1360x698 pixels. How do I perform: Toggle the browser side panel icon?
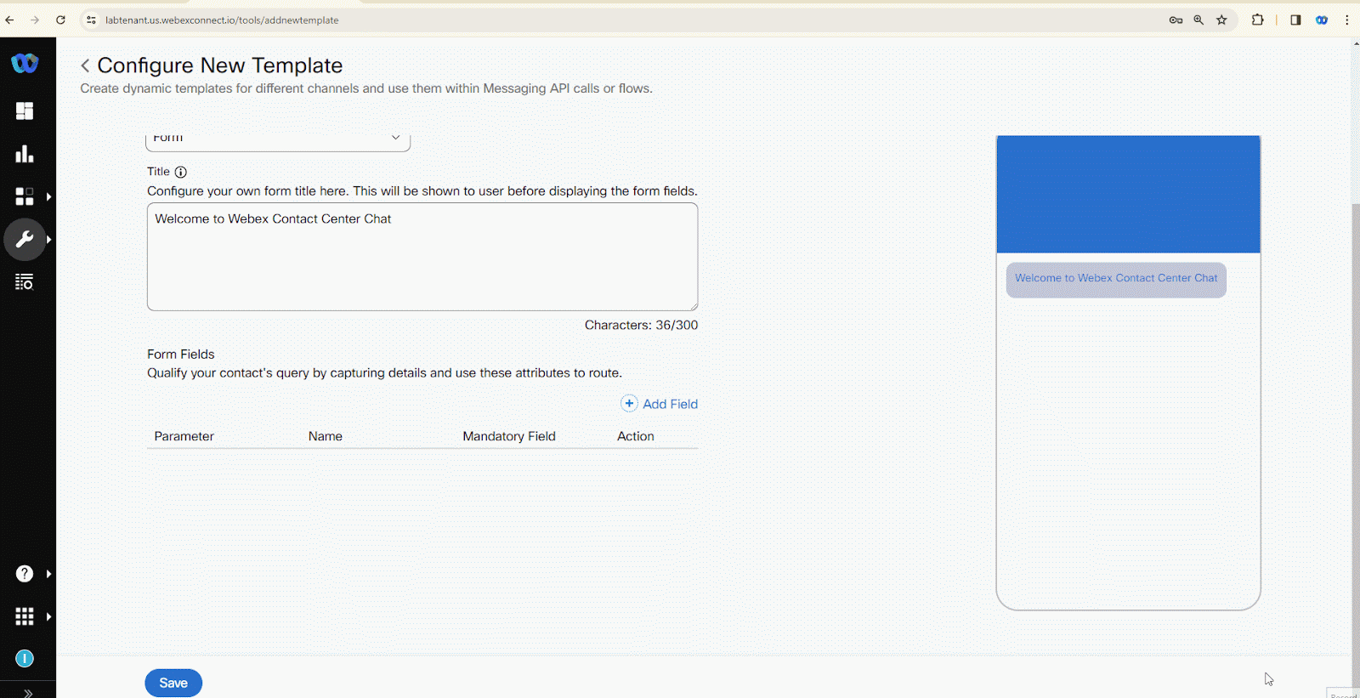point(1295,20)
